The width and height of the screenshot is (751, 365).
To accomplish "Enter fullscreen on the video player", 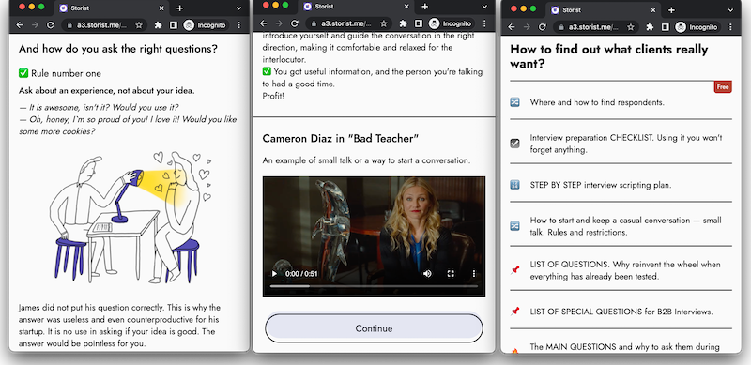I will (451, 273).
